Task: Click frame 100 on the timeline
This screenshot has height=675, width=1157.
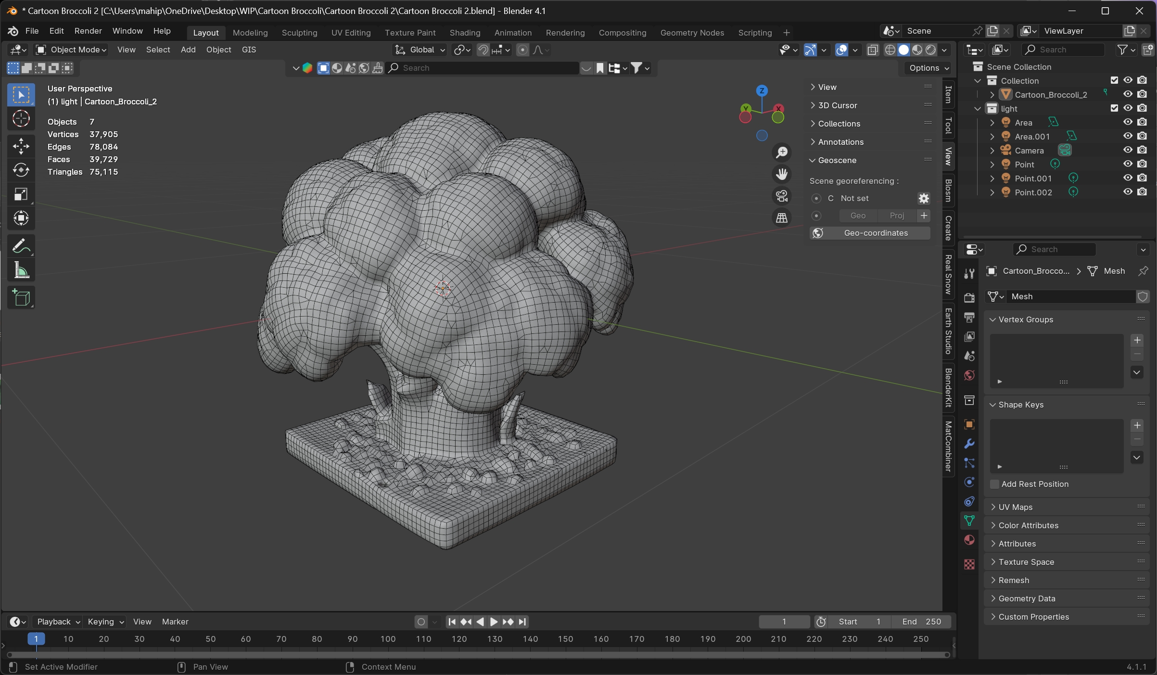Action: pyautogui.click(x=388, y=639)
